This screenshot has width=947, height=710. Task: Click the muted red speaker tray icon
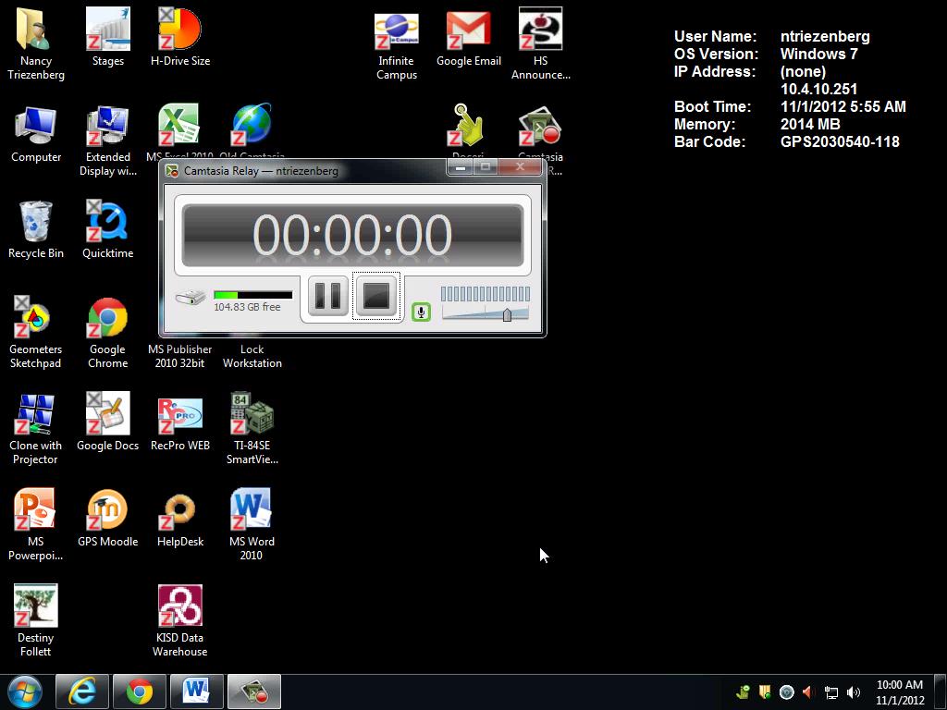point(808,692)
